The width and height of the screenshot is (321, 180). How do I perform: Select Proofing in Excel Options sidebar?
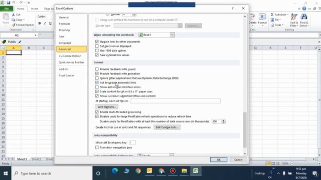(64, 30)
